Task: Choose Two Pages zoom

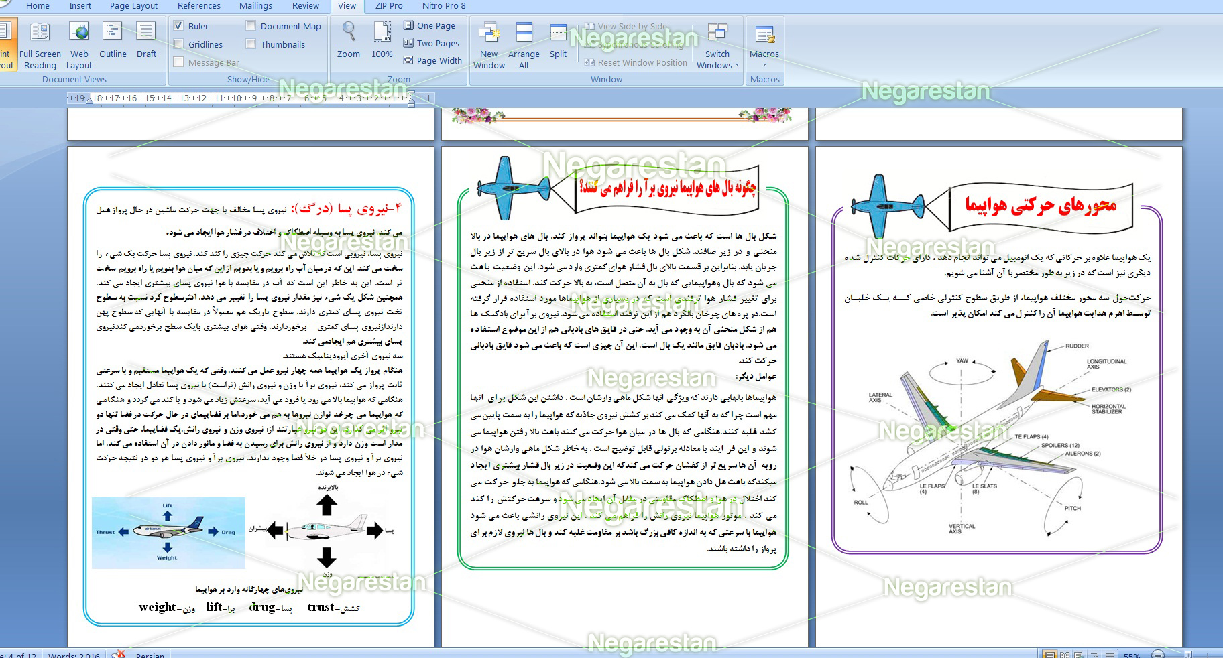Action: tap(431, 43)
